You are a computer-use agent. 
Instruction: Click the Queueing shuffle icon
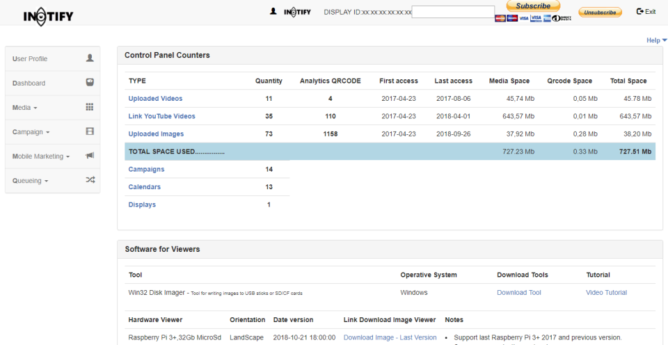90,180
